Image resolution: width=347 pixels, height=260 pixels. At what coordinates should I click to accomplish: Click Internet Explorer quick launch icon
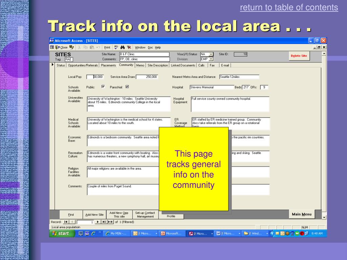[x=94, y=234]
